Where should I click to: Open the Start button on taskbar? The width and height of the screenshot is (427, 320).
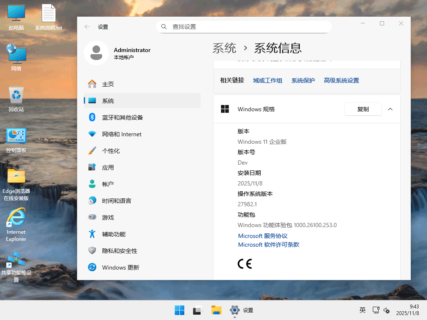click(179, 310)
